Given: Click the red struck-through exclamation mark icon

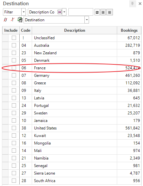Looking at the screenshot, I should (x=12, y=20).
